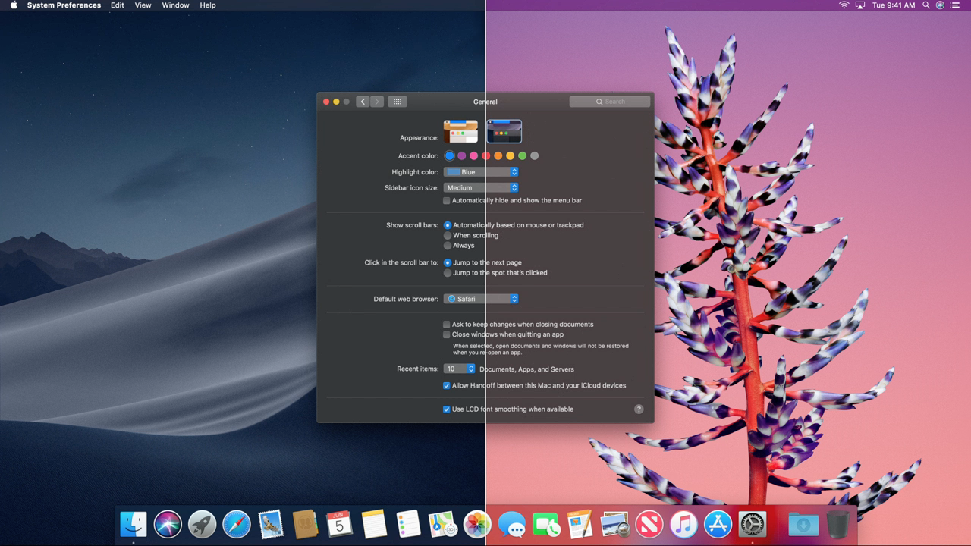The image size is (971, 546).
Task: Select the Dark appearance thumbnail
Action: pyautogui.click(x=504, y=131)
